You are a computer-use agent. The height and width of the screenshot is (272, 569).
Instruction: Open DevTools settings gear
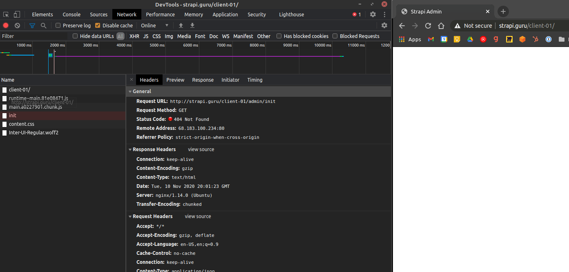[373, 14]
